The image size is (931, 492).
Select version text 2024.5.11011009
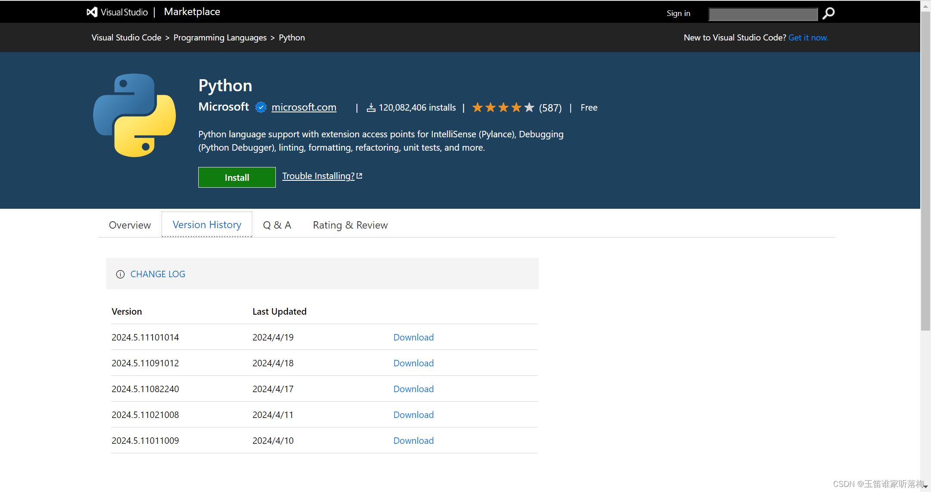(x=145, y=440)
